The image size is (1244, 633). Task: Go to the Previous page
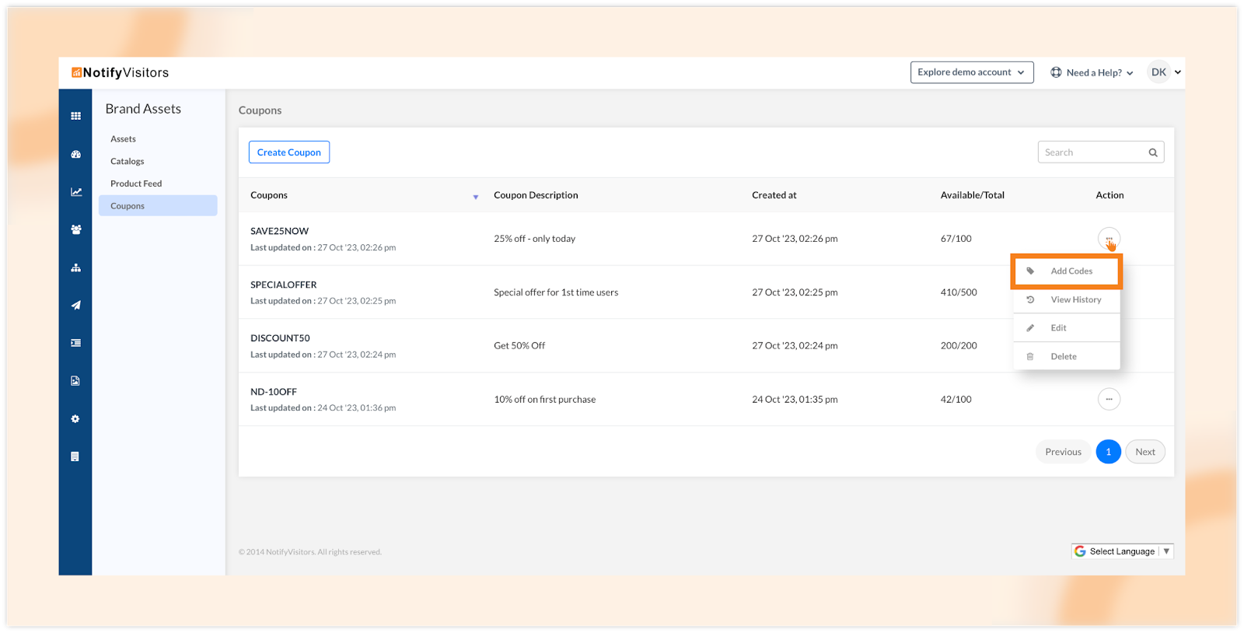tap(1063, 452)
